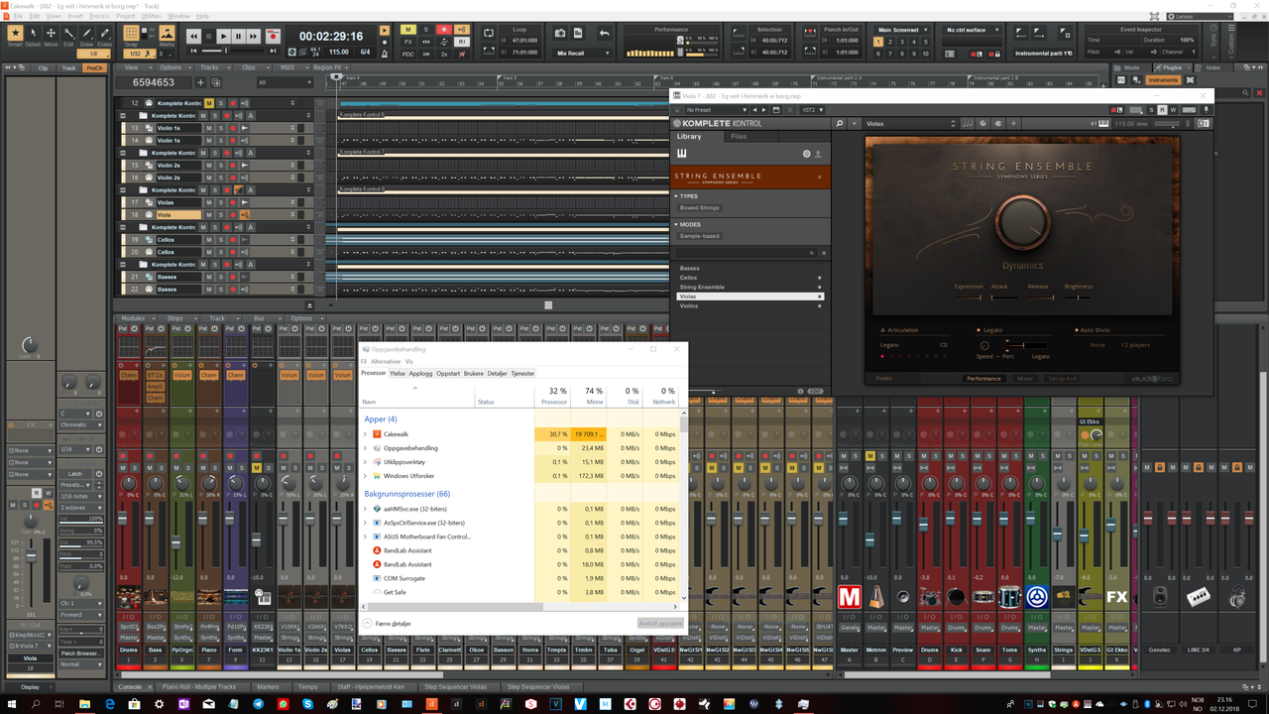Open the Main Screenset dropdown
This screenshot has height=714, width=1269.
pos(902,30)
